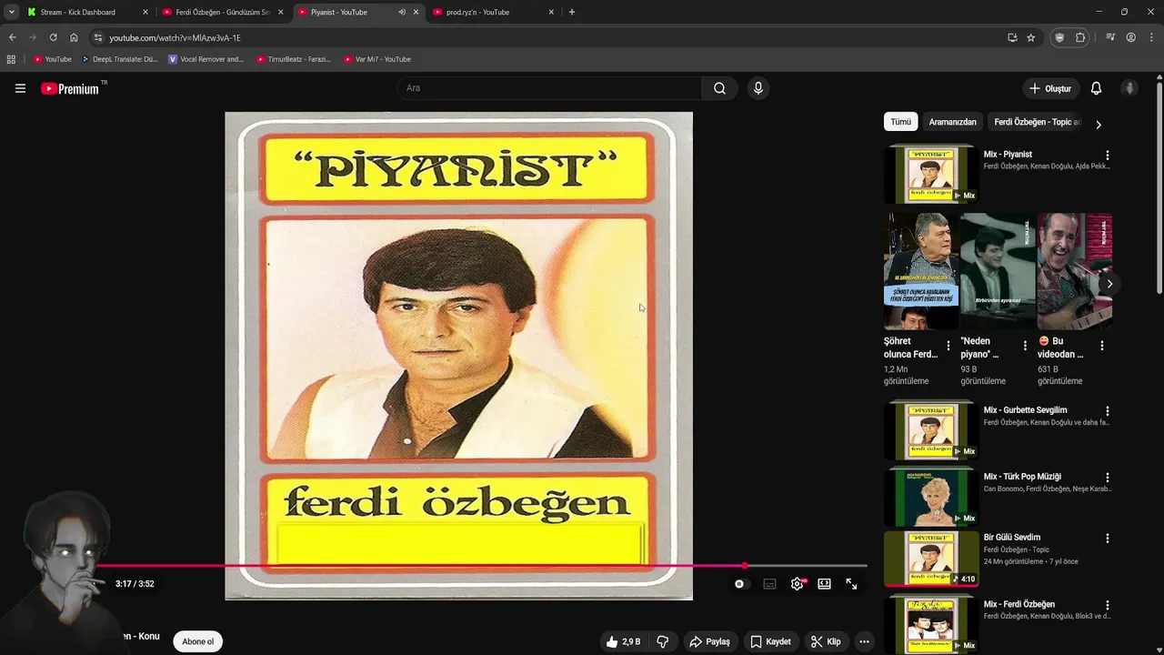Open a new browser tab

click(571, 12)
